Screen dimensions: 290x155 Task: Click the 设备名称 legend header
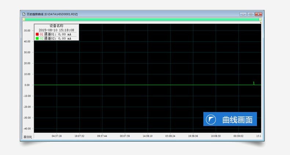57,26
